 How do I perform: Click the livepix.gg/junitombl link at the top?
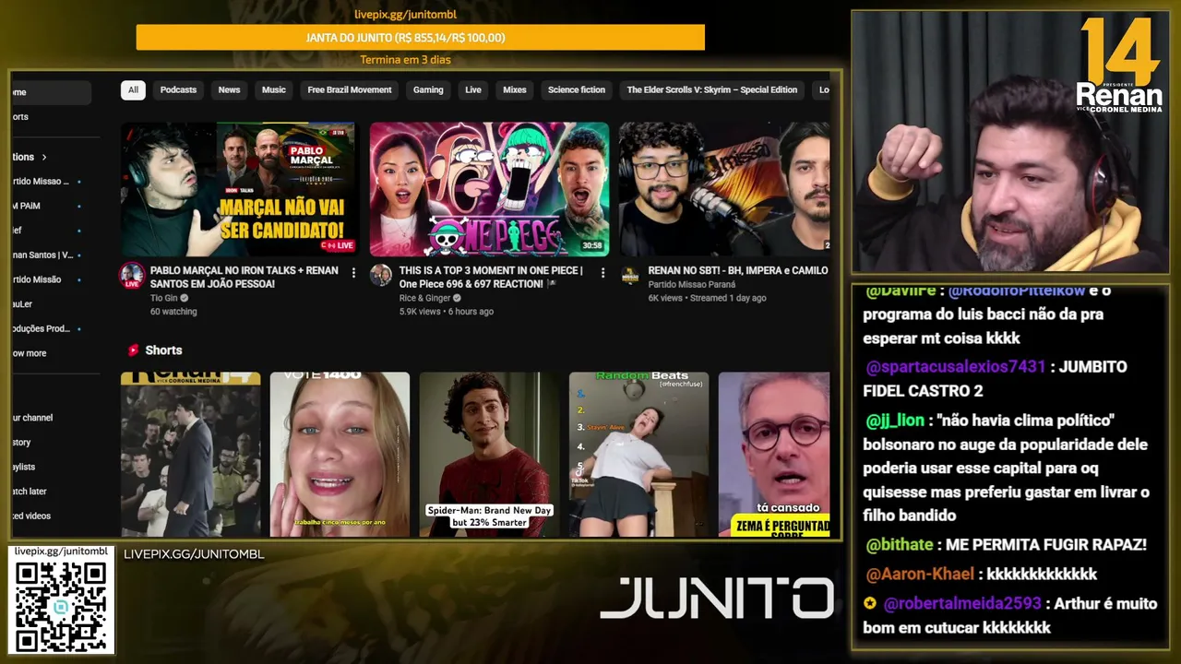[405, 15]
